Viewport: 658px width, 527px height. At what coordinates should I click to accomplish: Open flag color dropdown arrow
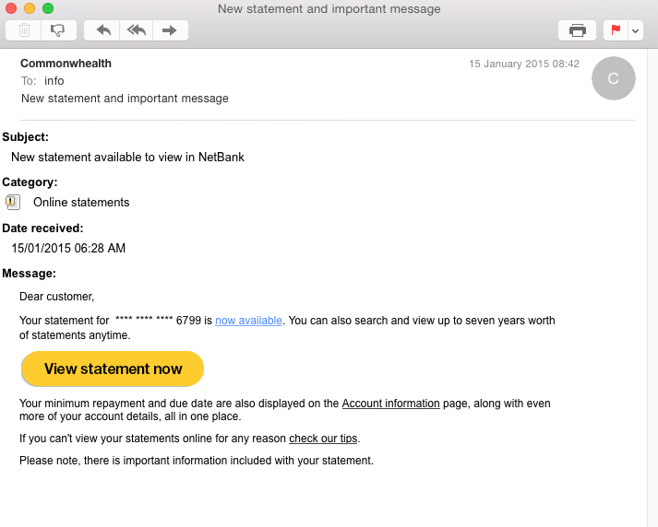click(635, 30)
